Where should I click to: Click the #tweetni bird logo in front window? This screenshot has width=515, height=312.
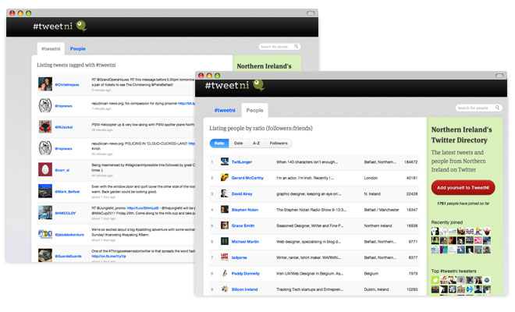coord(259,85)
